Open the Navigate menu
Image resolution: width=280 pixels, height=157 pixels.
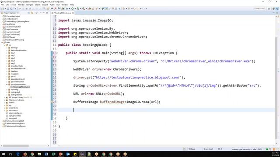coord(30,5)
